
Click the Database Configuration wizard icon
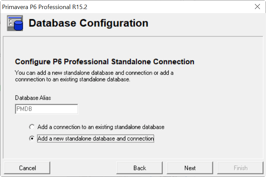click(x=15, y=23)
